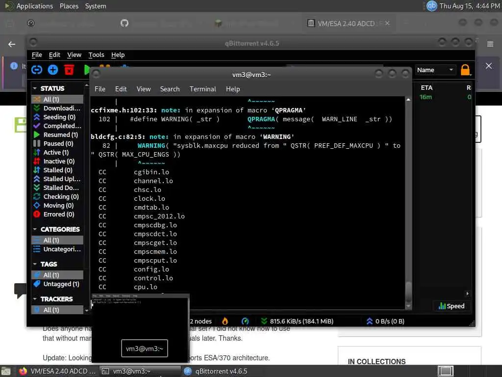Click browser back arrow button

click(x=12, y=44)
